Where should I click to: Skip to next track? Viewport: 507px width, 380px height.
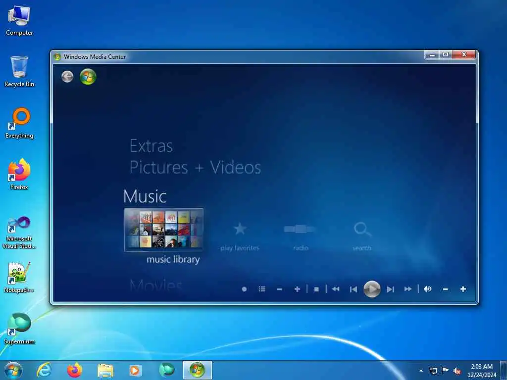pyautogui.click(x=391, y=289)
